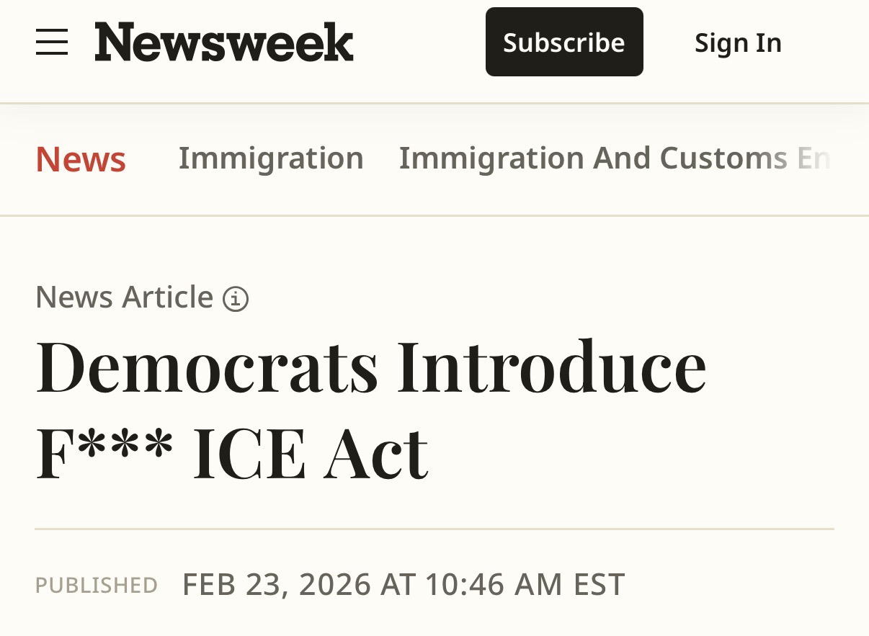
Task: Click the 10:46 AM EST publish time
Action: 524,584
